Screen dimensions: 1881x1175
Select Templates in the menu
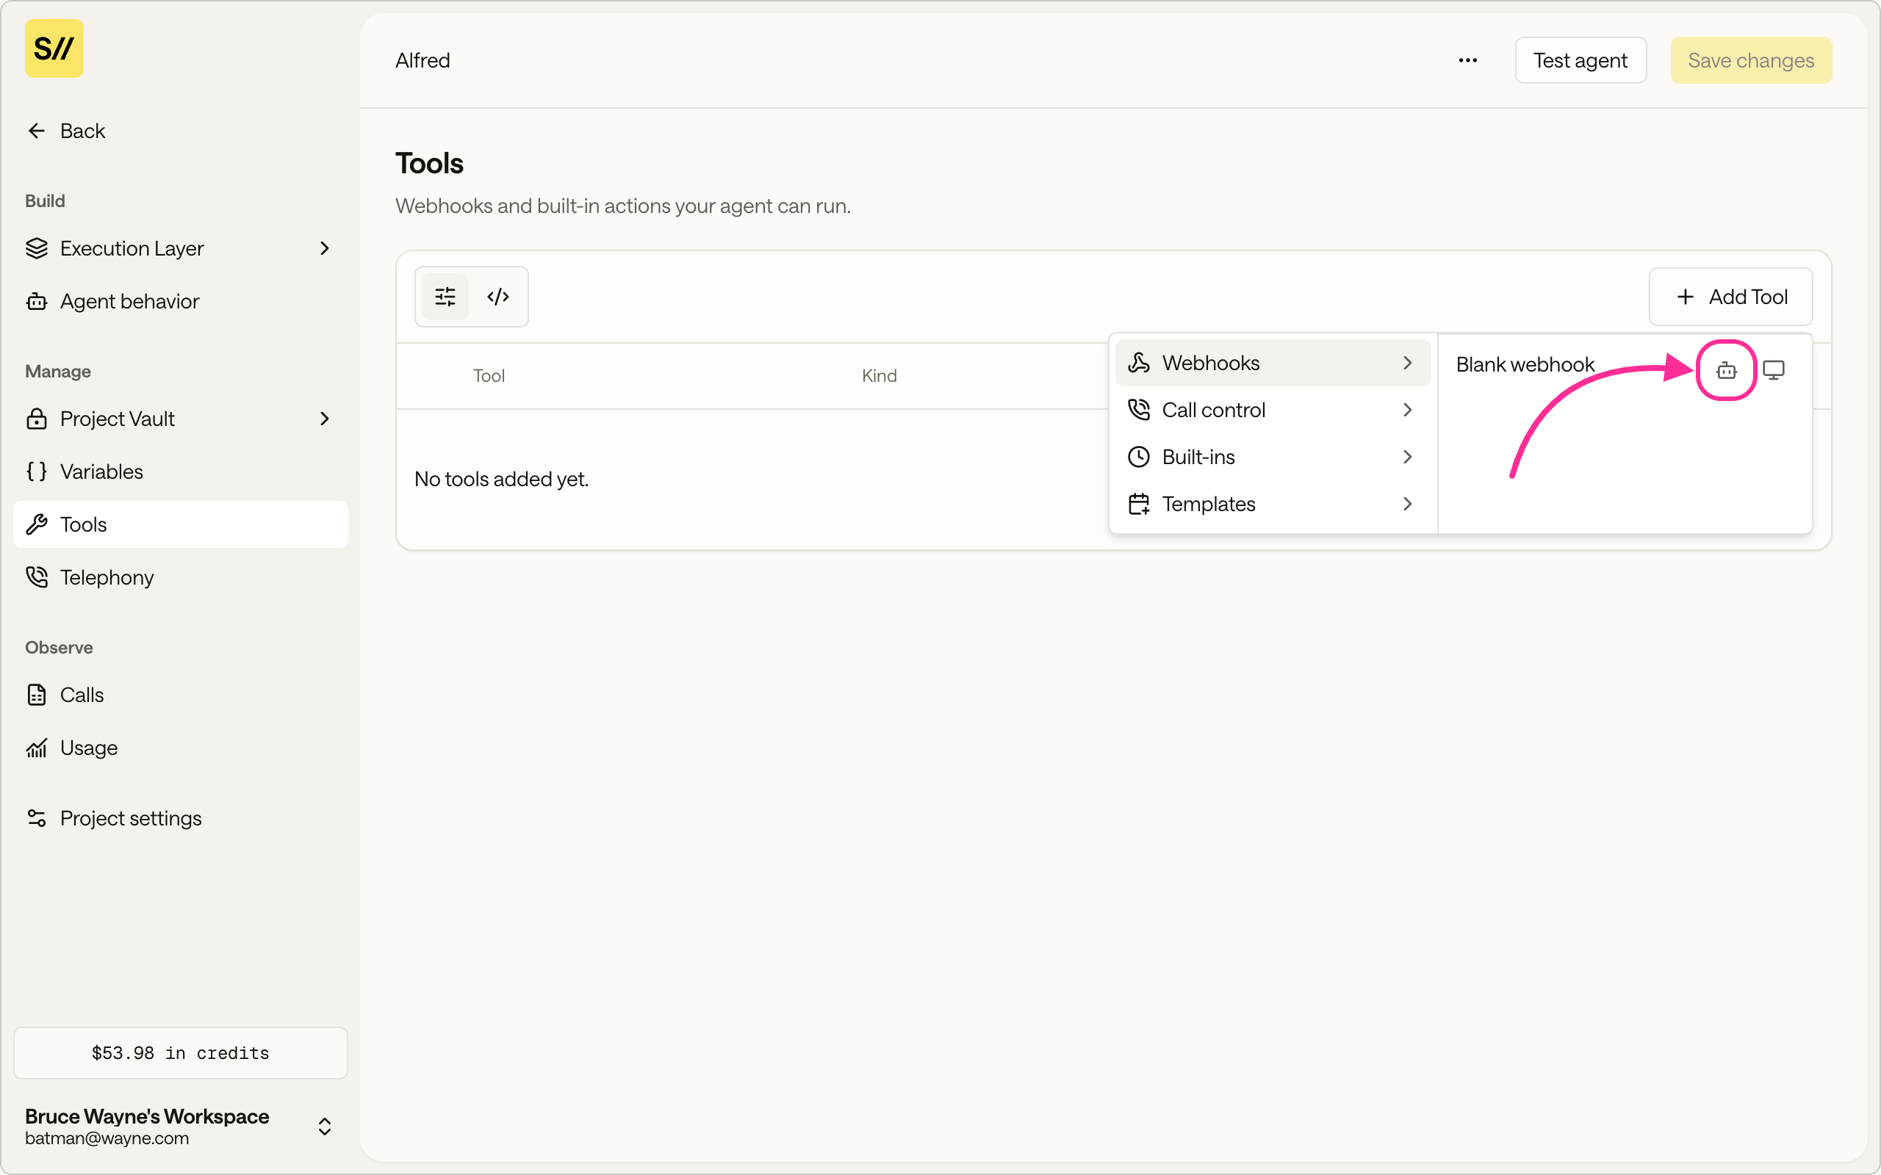click(1273, 504)
